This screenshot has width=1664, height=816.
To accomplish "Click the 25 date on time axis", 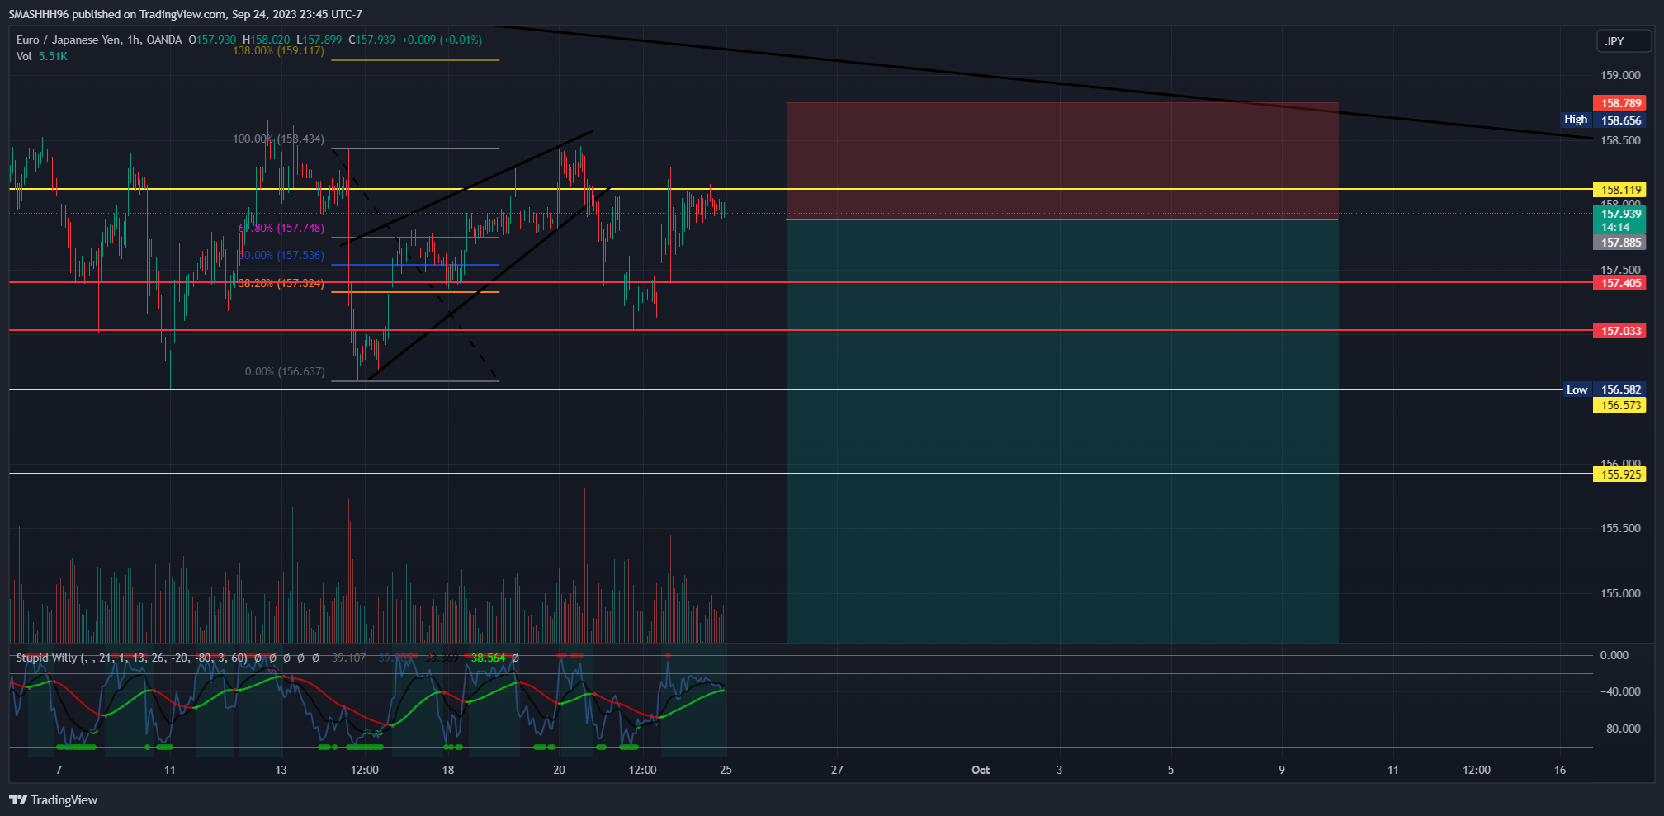I will point(726,770).
